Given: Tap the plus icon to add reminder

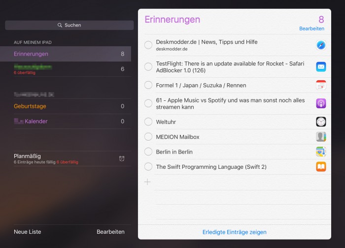Looking at the screenshot, I should pyautogui.click(x=147, y=182).
